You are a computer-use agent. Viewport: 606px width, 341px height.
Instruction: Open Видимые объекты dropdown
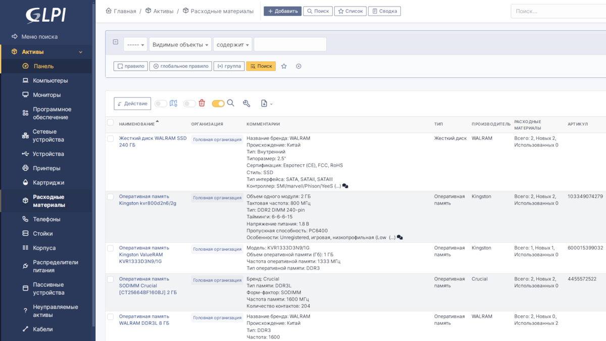pyautogui.click(x=180, y=44)
